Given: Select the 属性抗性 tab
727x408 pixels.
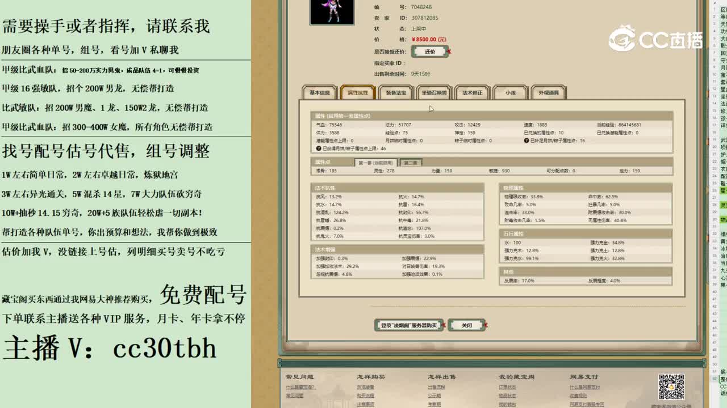Looking at the screenshot, I should click(x=358, y=92).
